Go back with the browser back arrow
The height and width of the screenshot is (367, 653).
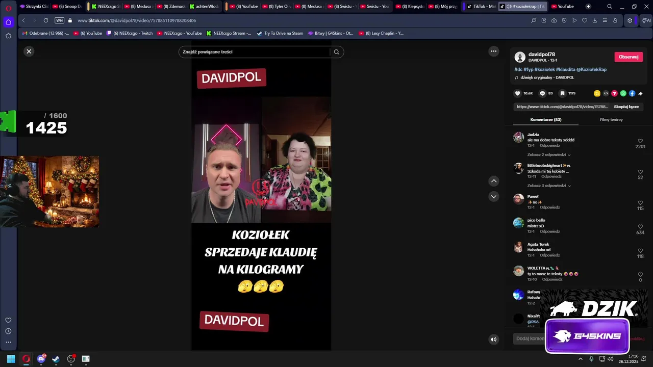click(x=23, y=20)
